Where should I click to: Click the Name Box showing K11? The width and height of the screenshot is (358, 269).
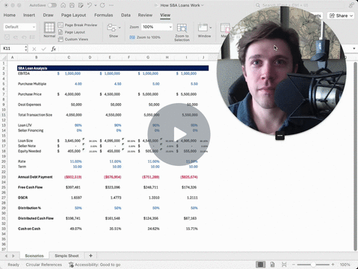coord(13,49)
